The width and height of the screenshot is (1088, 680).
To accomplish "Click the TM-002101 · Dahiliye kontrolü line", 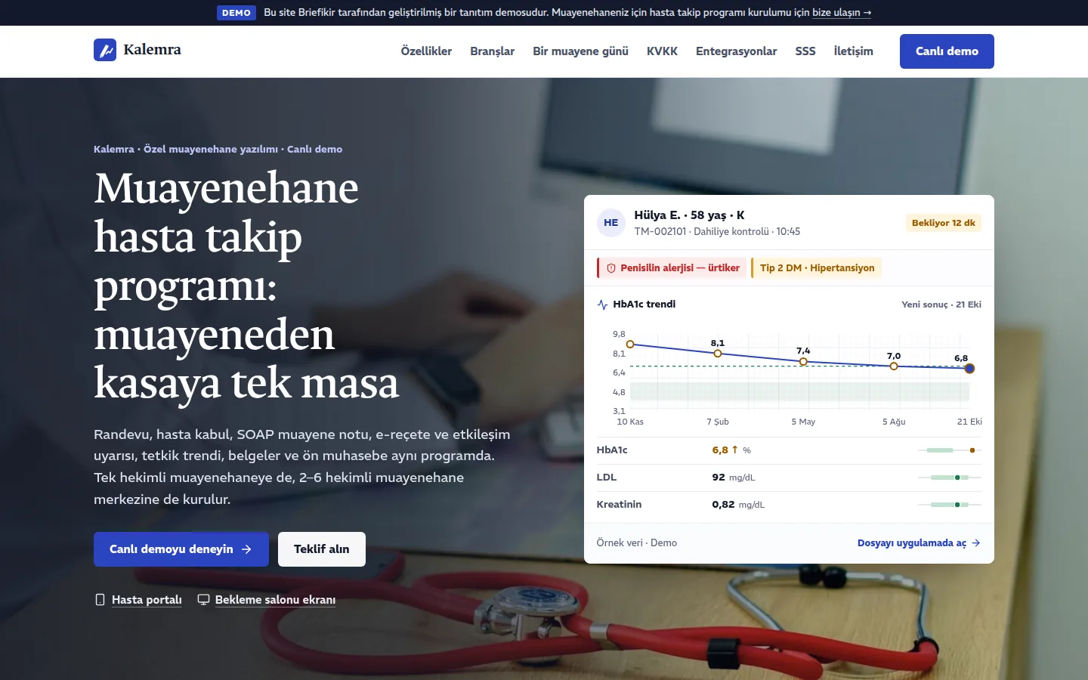I will [x=717, y=232].
